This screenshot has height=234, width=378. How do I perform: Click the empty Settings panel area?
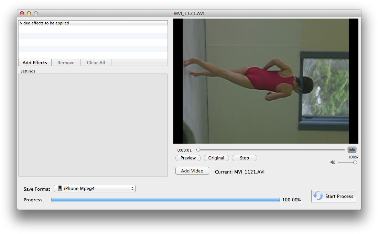click(x=93, y=125)
